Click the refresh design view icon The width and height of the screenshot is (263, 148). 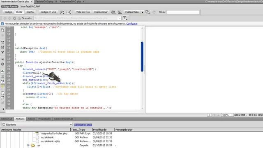tap(154, 12)
